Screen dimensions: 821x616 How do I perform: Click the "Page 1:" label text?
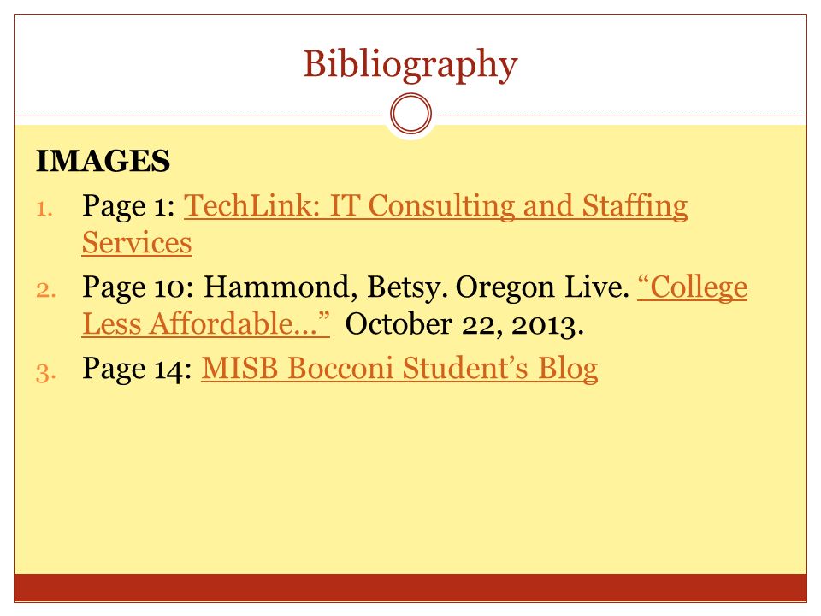point(129,206)
